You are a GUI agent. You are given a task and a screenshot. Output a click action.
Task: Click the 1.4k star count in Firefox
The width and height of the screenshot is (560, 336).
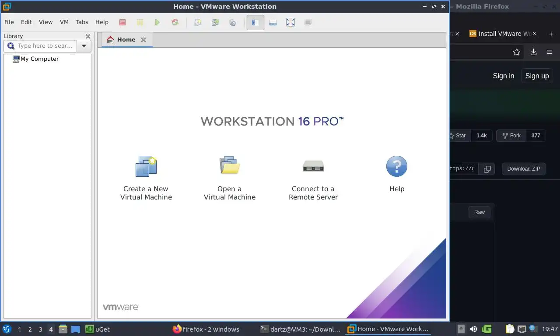pyautogui.click(x=482, y=136)
